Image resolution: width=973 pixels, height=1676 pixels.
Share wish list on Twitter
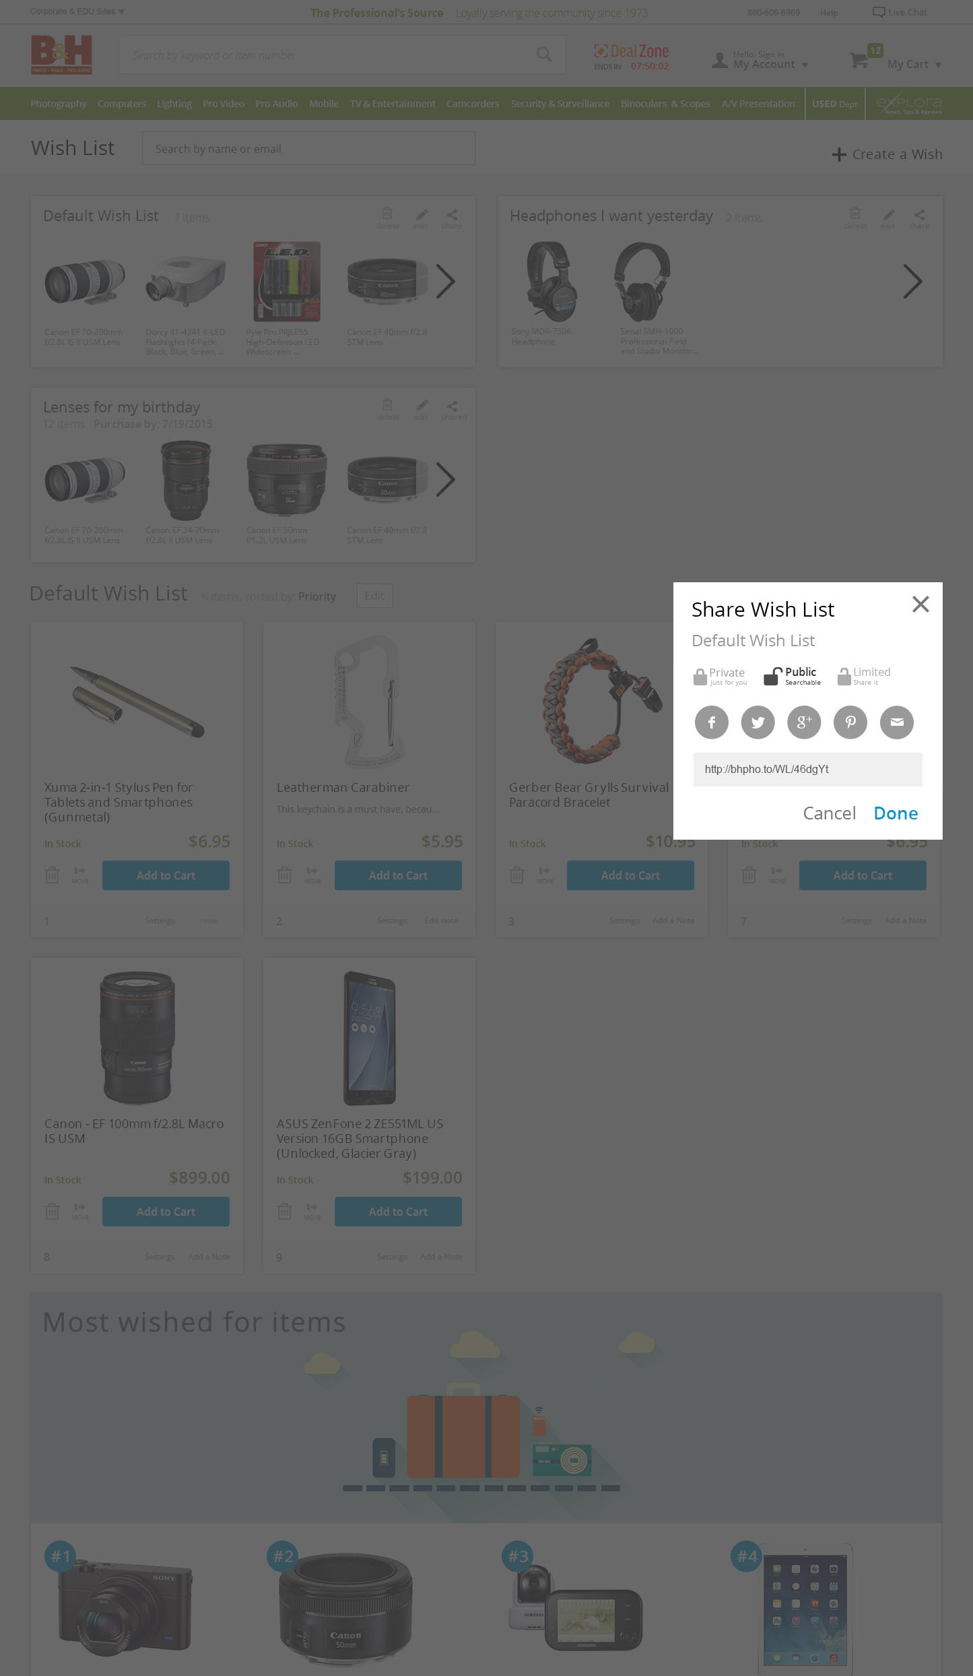click(758, 722)
